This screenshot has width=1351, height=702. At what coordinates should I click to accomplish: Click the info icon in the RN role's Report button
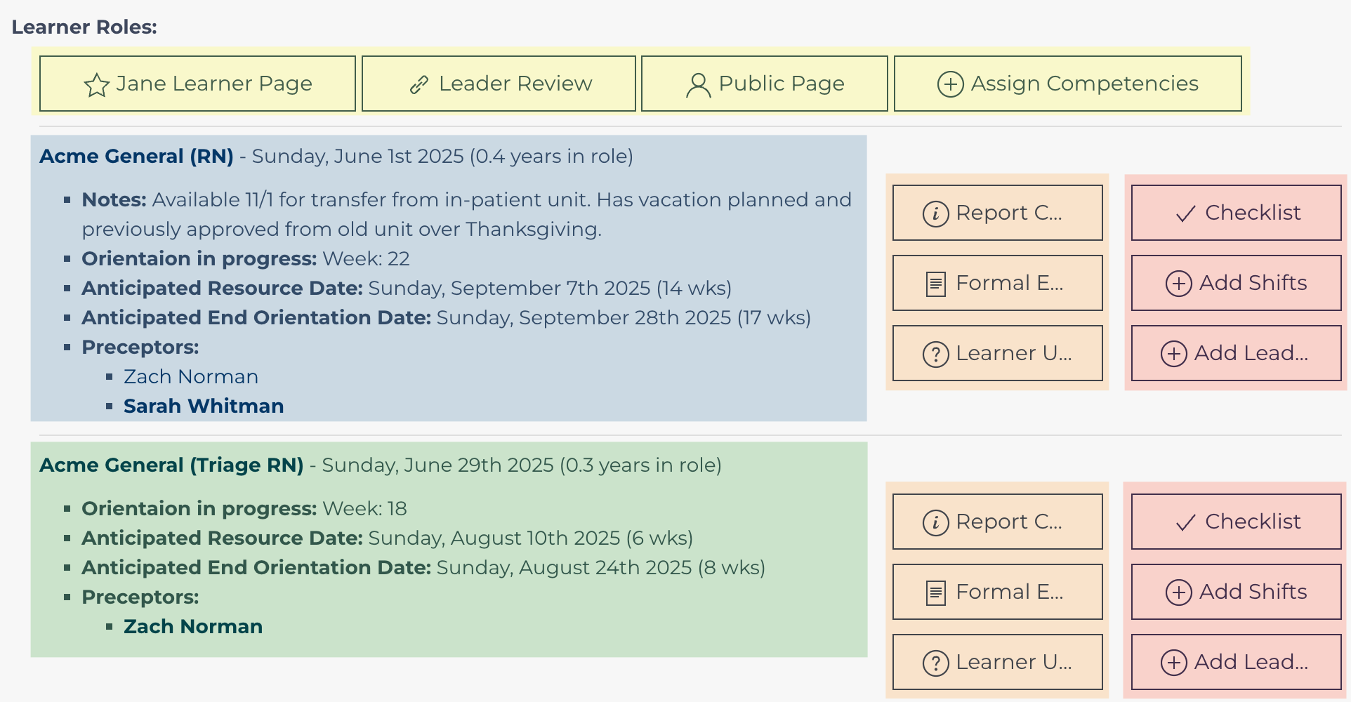(x=935, y=213)
